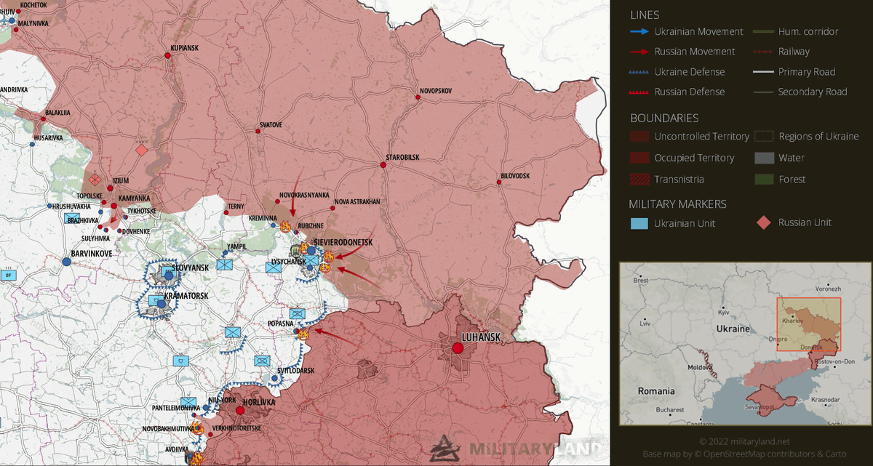Click the MILITARY MARKERS legend heading
Viewport: 873px width, 466px height.
point(677,204)
